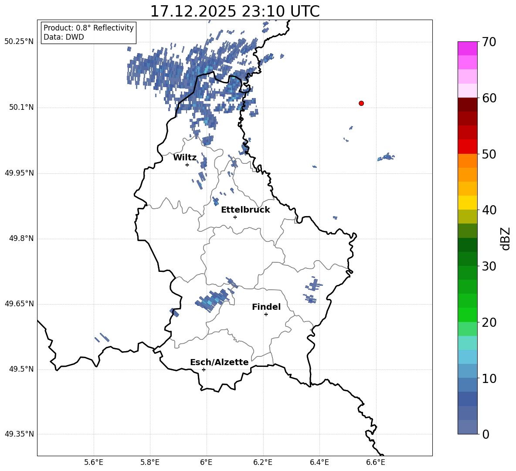Click the 60 tick on colorbar

pyautogui.click(x=489, y=98)
